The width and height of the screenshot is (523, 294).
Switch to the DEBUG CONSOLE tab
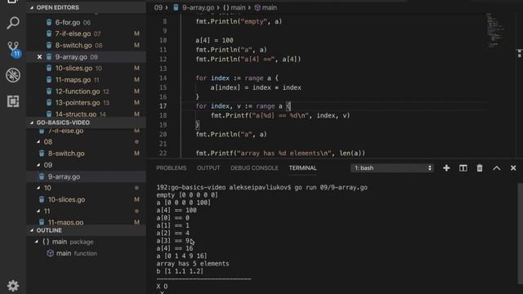254,168
